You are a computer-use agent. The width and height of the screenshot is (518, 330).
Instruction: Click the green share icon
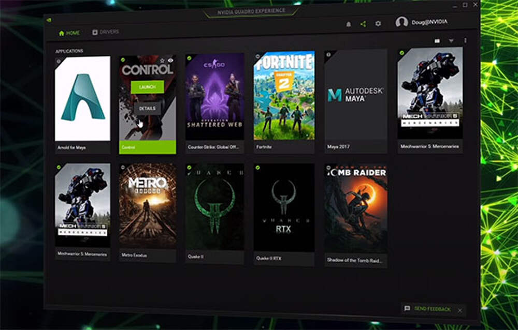point(363,24)
